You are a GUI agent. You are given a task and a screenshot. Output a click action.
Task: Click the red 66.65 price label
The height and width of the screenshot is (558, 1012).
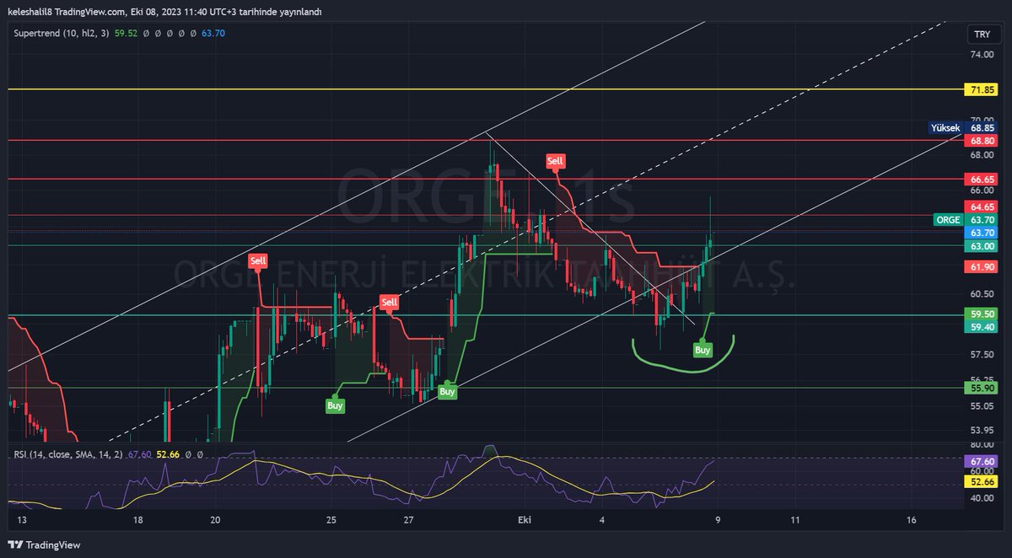(x=982, y=180)
